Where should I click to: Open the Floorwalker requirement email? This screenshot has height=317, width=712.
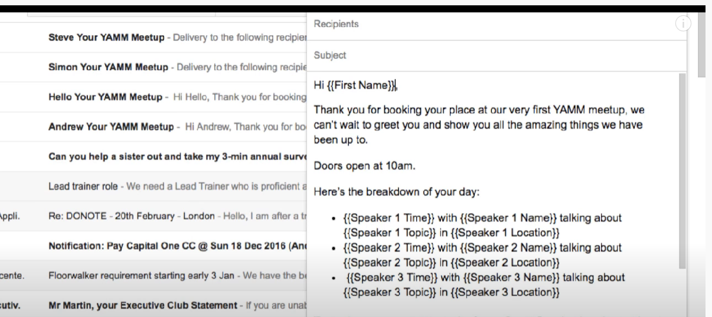[x=177, y=275]
